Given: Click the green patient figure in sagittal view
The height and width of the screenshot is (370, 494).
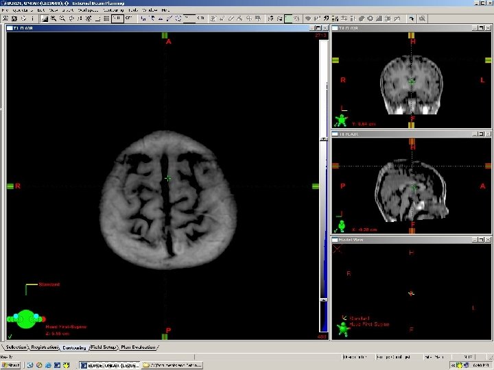Looking at the screenshot, I should pos(341,225).
